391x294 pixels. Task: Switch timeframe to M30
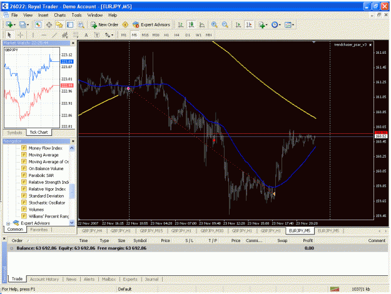pyautogui.click(x=156, y=35)
